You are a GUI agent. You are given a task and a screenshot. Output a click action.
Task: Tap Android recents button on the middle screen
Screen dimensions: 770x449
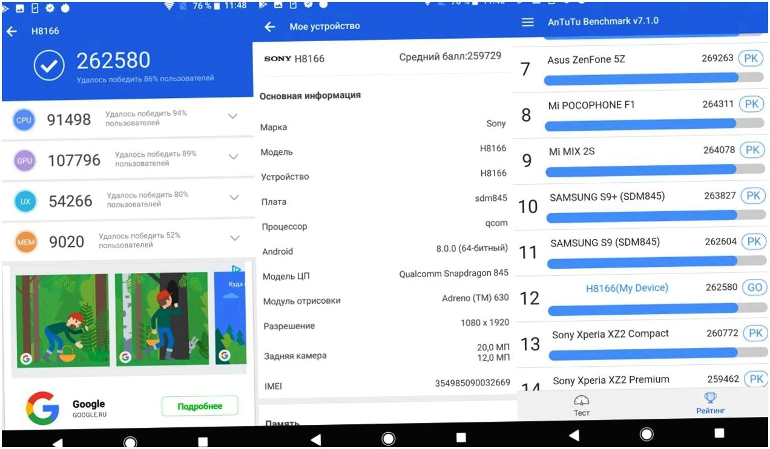461,437
